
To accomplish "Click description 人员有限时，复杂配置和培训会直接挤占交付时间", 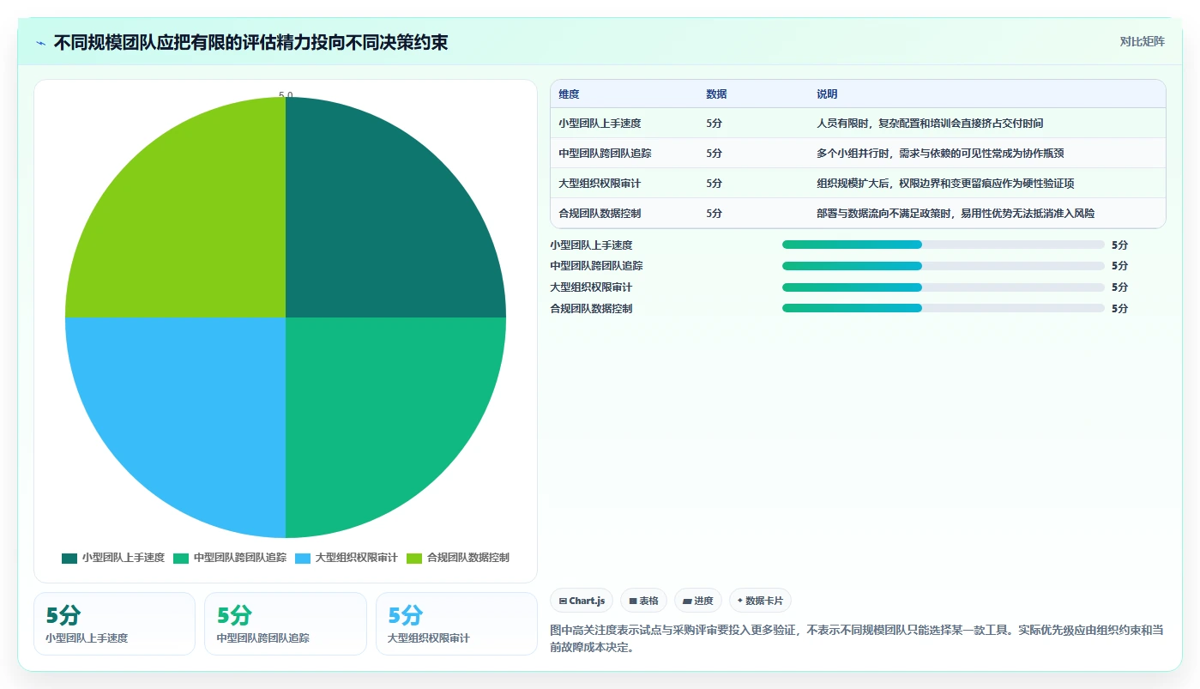I will coord(930,124).
